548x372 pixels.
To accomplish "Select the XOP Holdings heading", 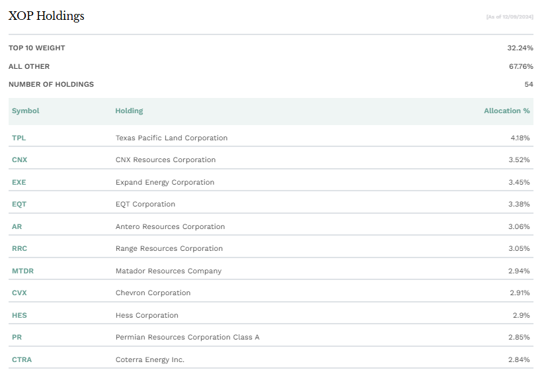I will (x=46, y=16).
